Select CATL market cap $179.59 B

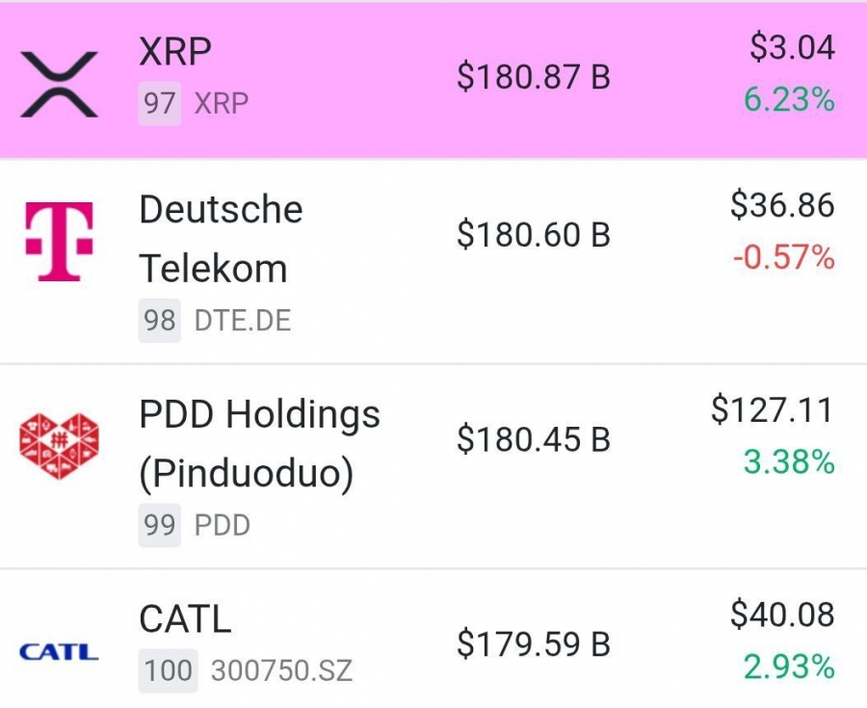tap(533, 644)
